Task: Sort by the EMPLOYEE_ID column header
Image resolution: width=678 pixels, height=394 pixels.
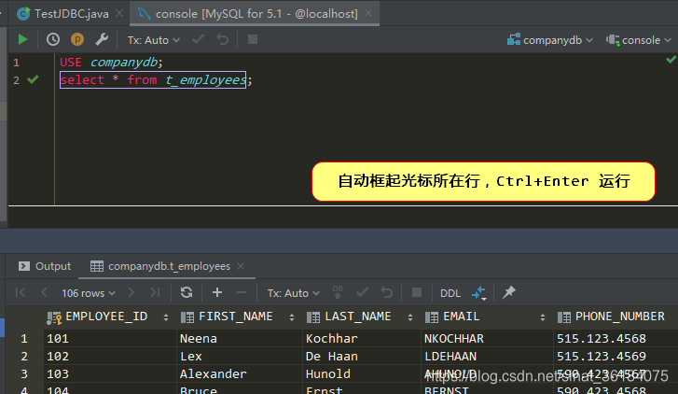Action: [x=106, y=317]
